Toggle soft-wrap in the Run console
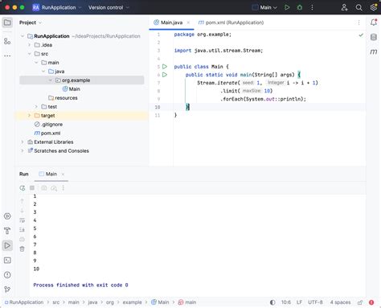381x308 pixels. [x=23, y=220]
